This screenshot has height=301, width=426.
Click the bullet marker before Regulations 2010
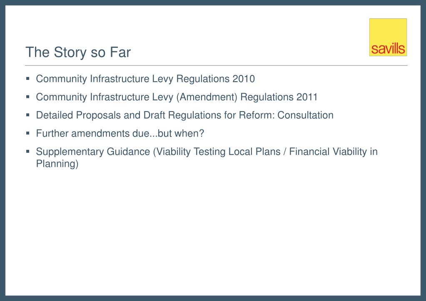pyautogui.click(x=28, y=79)
